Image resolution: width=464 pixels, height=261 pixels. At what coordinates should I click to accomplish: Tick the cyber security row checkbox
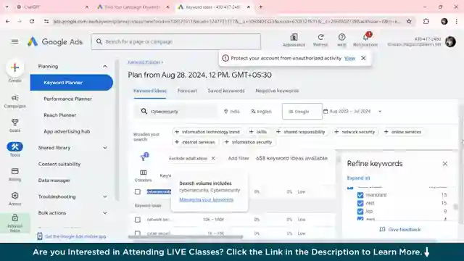[138, 233]
